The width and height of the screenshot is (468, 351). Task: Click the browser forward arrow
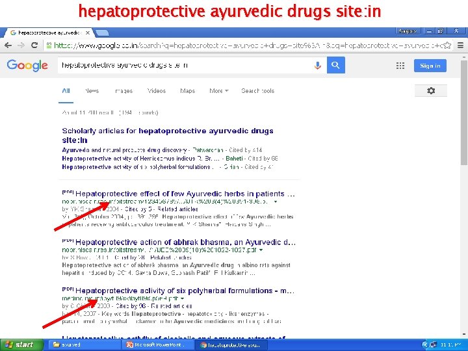[x=21, y=45]
